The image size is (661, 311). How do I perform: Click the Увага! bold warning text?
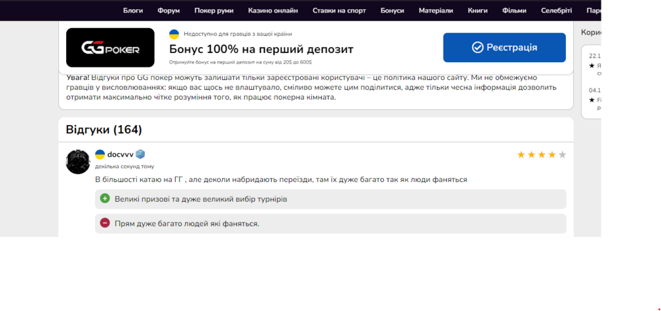click(77, 77)
